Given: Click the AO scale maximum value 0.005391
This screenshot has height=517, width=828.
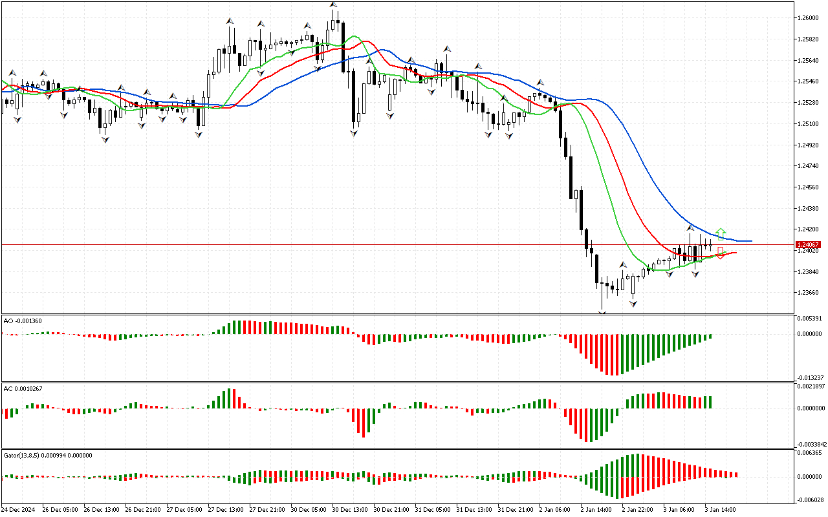Looking at the screenshot, I should click(x=811, y=319).
